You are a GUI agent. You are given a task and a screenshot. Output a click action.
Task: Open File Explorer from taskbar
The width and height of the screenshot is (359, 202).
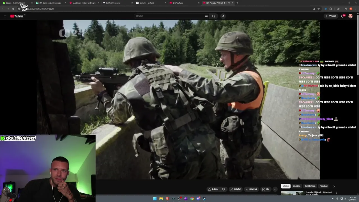161,199
